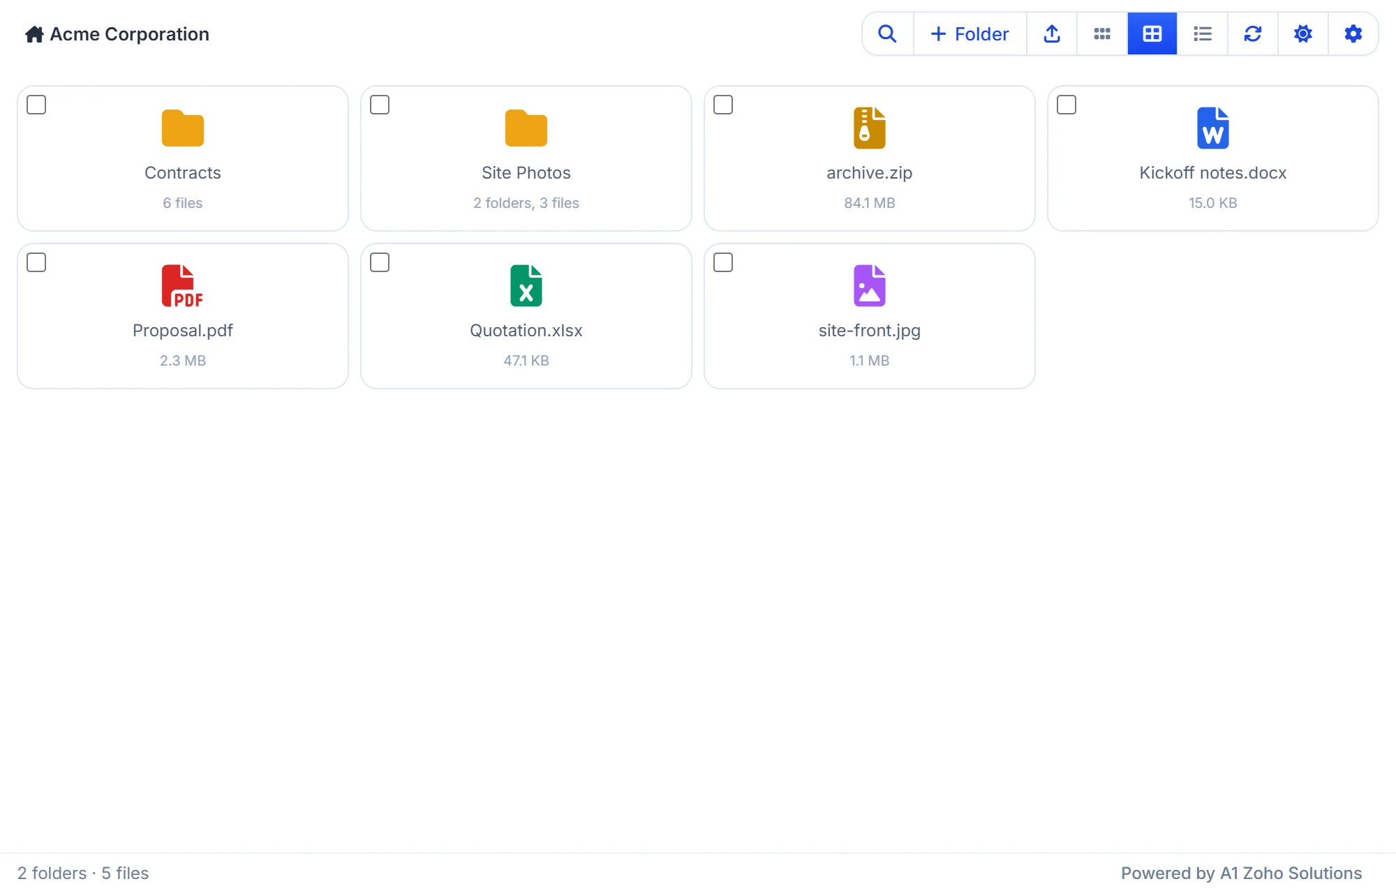
Task: Click the Contracts folder name
Action: point(183,173)
